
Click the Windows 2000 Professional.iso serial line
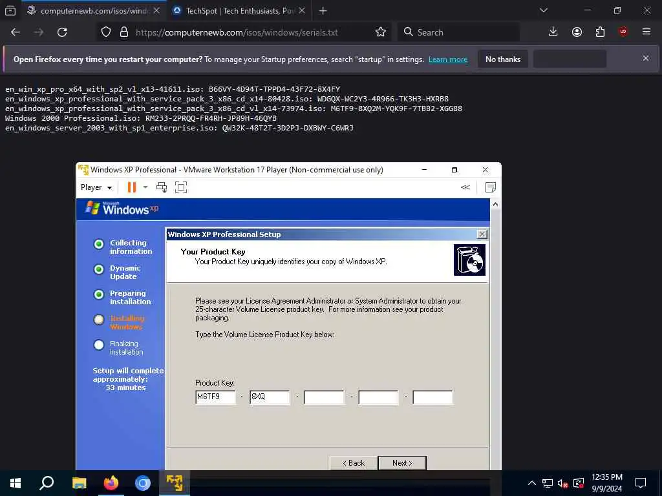click(141, 118)
